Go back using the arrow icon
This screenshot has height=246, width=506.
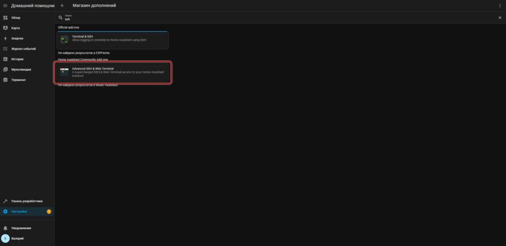62,5
